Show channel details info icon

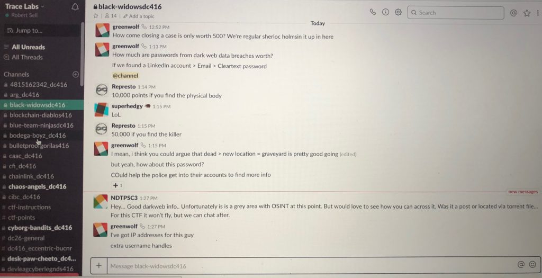pos(385,12)
